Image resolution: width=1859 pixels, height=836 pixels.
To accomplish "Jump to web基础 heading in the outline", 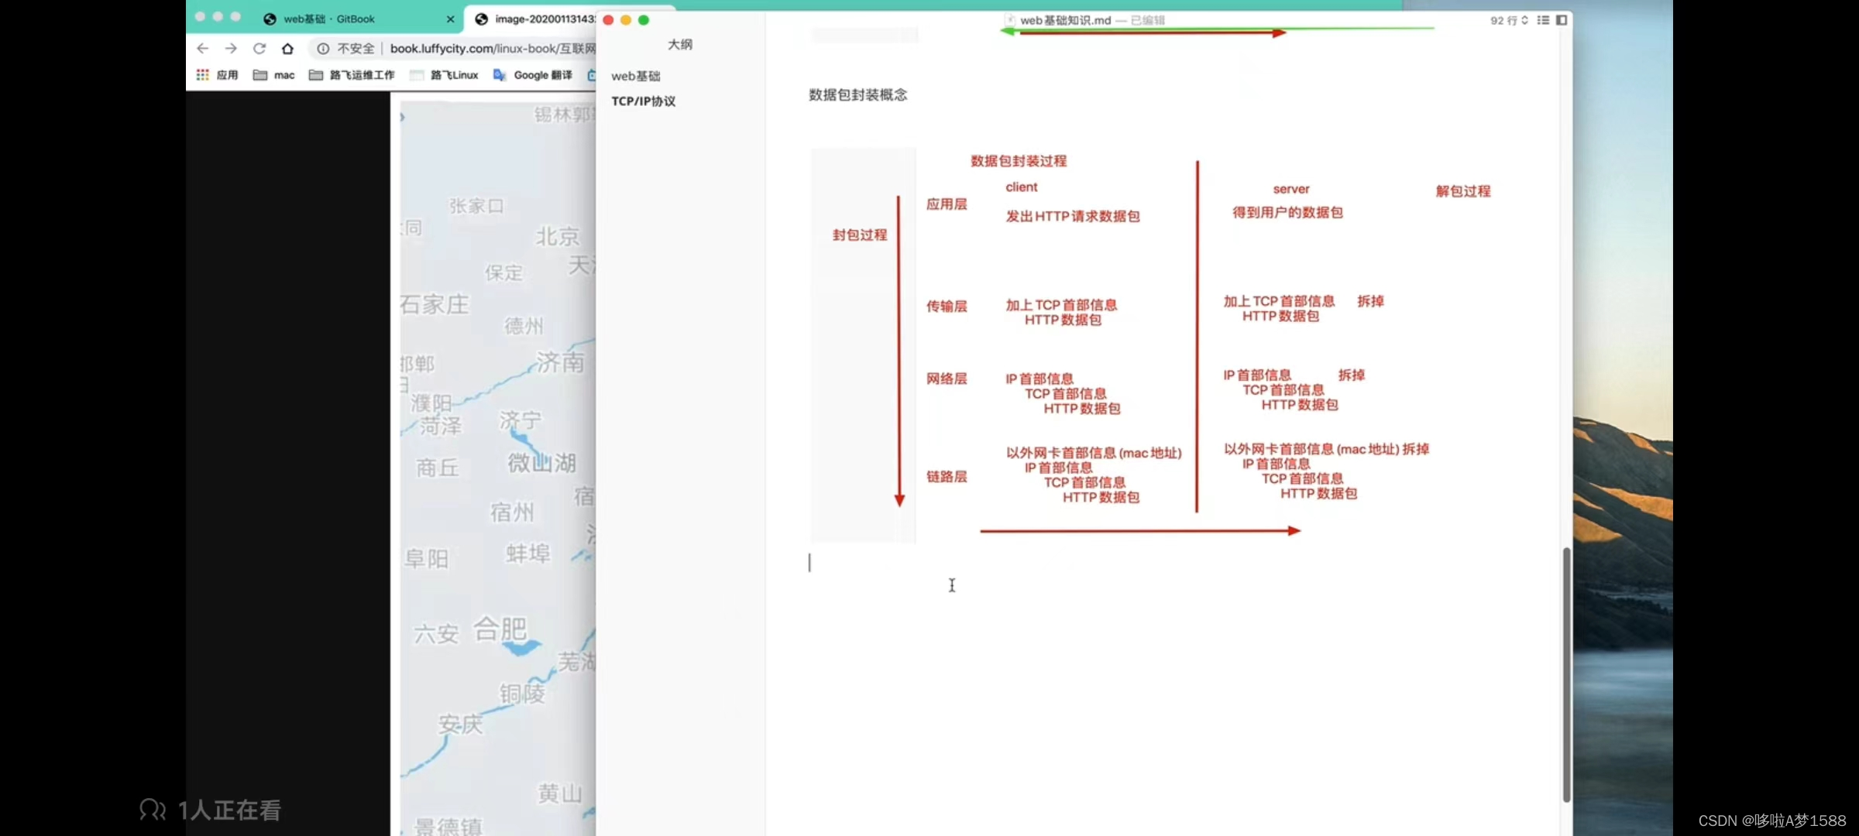I will tap(635, 76).
